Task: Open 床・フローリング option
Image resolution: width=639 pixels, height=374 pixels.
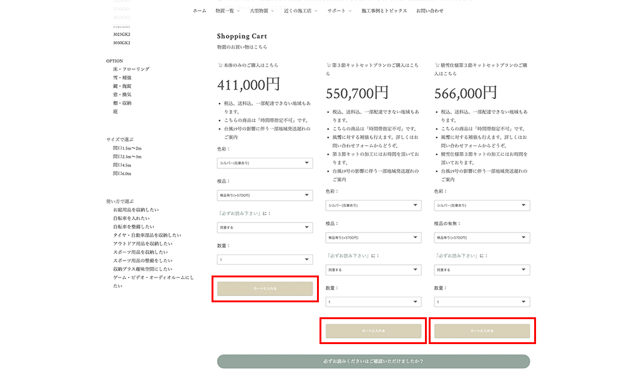Action: pyautogui.click(x=131, y=69)
